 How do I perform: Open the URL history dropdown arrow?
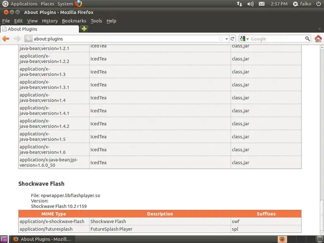227,39
